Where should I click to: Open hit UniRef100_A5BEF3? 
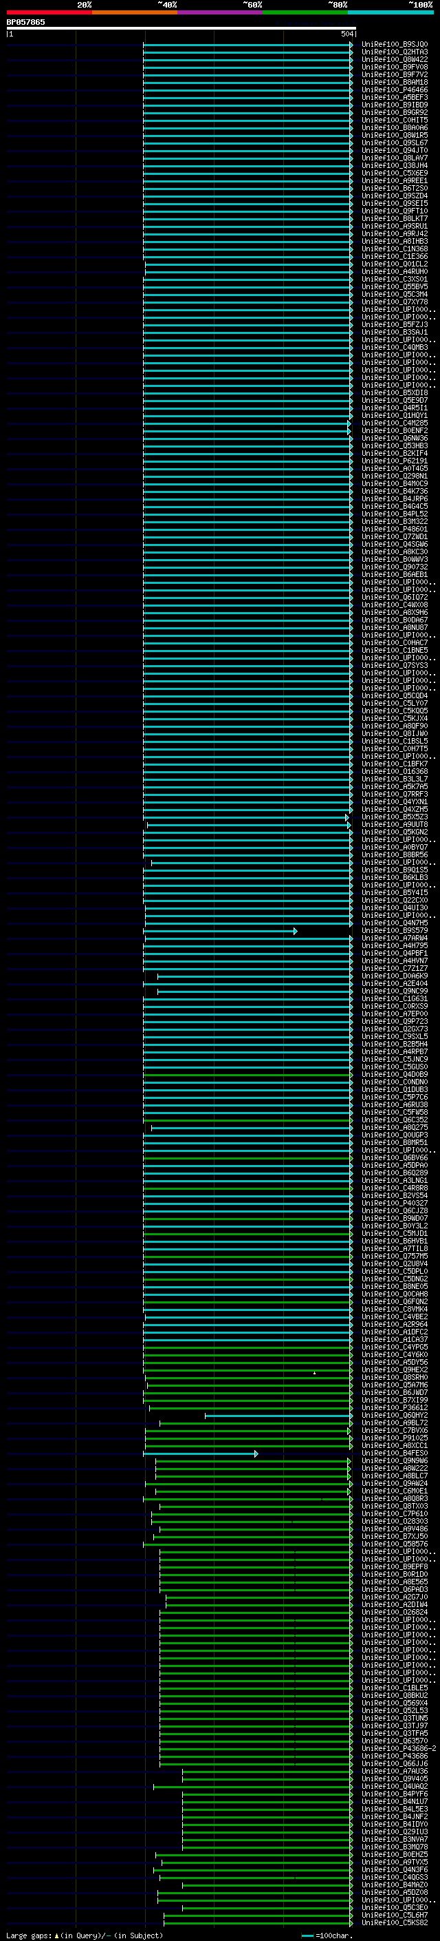coord(394,97)
